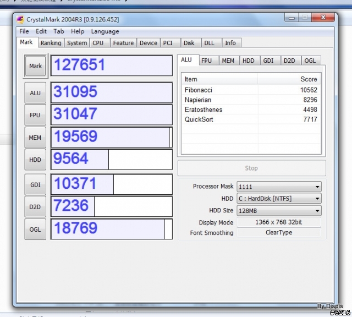The image size is (352, 317).
Task: Switch to the Feature tab
Action: (x=123, y=43)
